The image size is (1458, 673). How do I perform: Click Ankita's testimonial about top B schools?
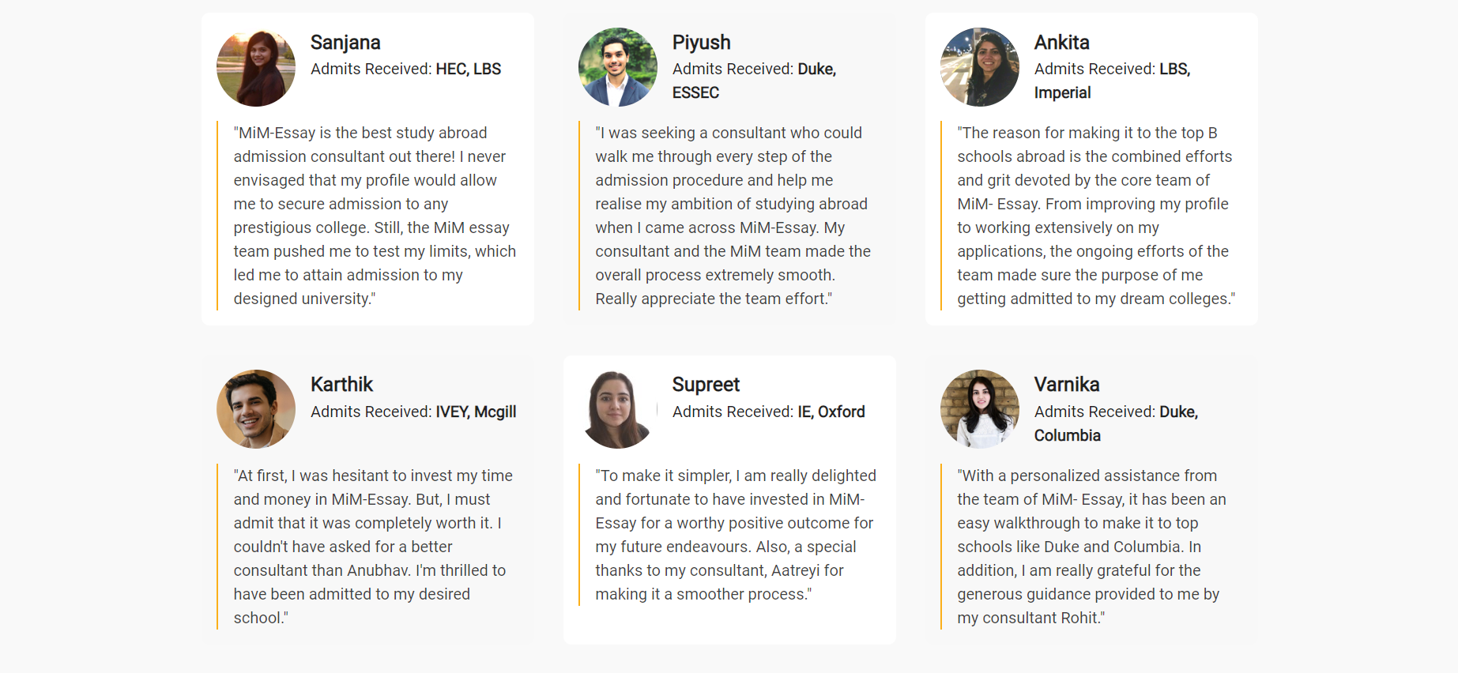click(1094, 216)
